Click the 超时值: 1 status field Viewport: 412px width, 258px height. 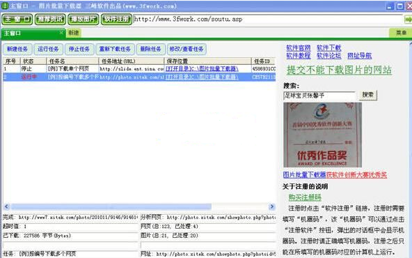pyautogui.click(x=70, y=227)
